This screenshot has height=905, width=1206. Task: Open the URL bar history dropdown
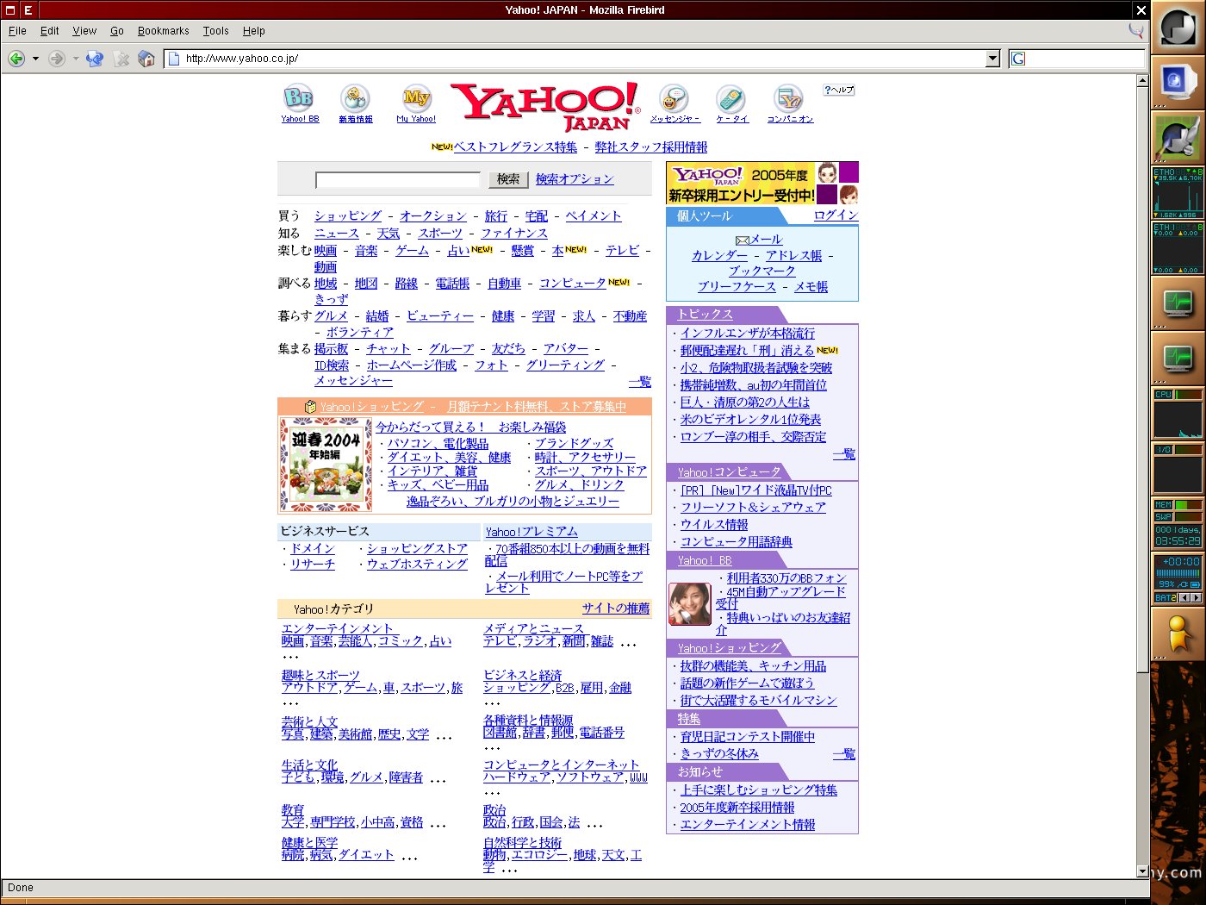[992, 59]
